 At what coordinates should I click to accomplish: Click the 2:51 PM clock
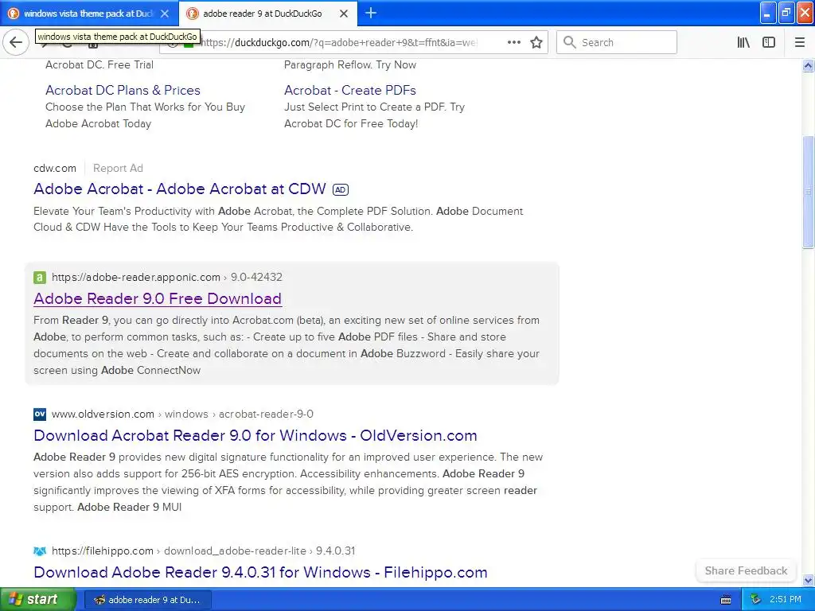pyautogui.click(x=785, y=599)
